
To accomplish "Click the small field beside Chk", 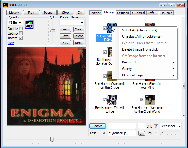I will tap(142, 126).
